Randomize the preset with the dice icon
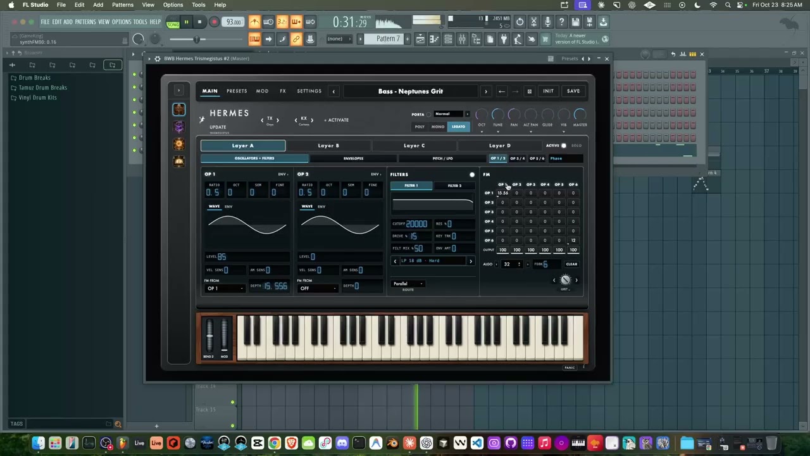This screenshot has height=456, width=810. (x=530, y=91)
